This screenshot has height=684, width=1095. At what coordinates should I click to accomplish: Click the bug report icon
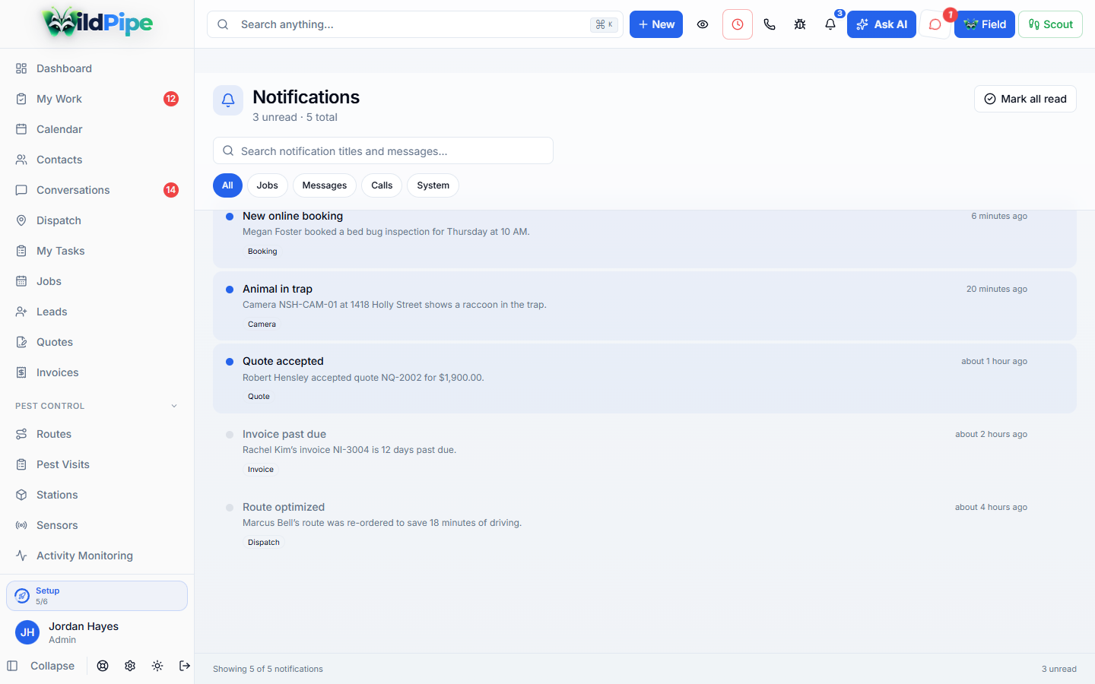coord(800,24)
